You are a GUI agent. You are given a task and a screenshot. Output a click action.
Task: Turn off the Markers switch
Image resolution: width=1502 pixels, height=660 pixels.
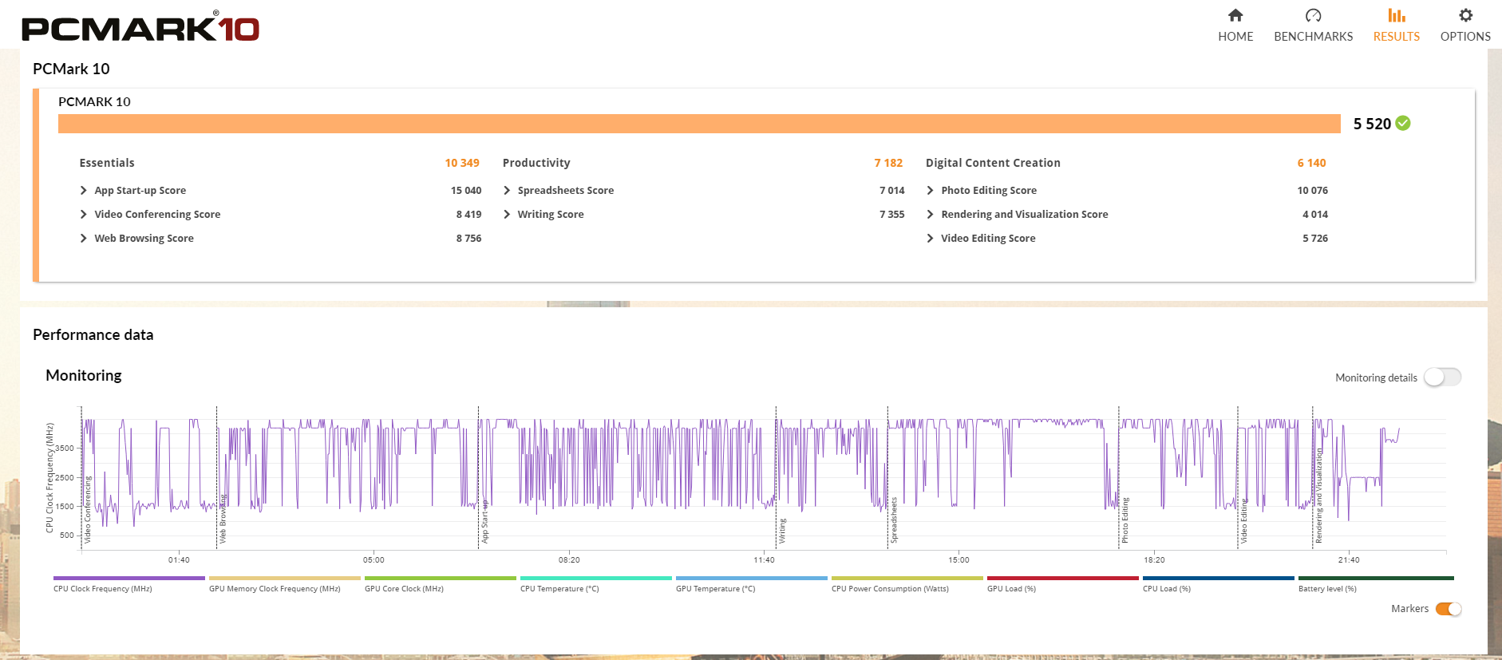(x=1449, y=609)
